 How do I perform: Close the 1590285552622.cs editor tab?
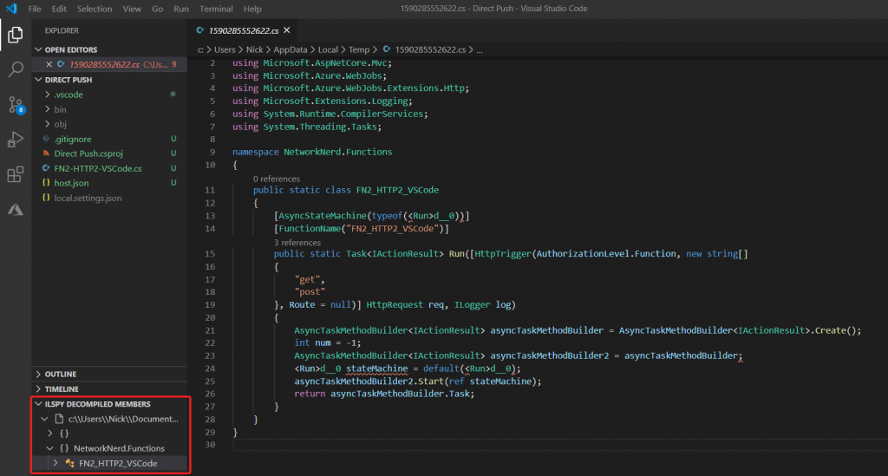(286, 30)
